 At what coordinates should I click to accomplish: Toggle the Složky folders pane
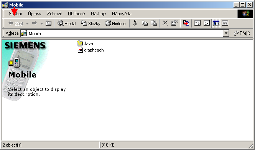point(91,23)
